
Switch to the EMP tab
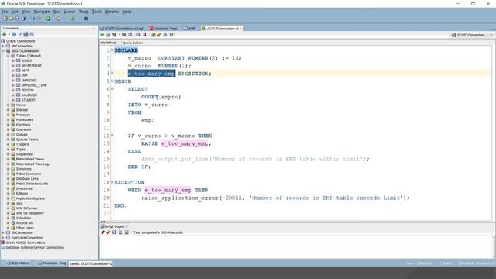click(189, 29)
